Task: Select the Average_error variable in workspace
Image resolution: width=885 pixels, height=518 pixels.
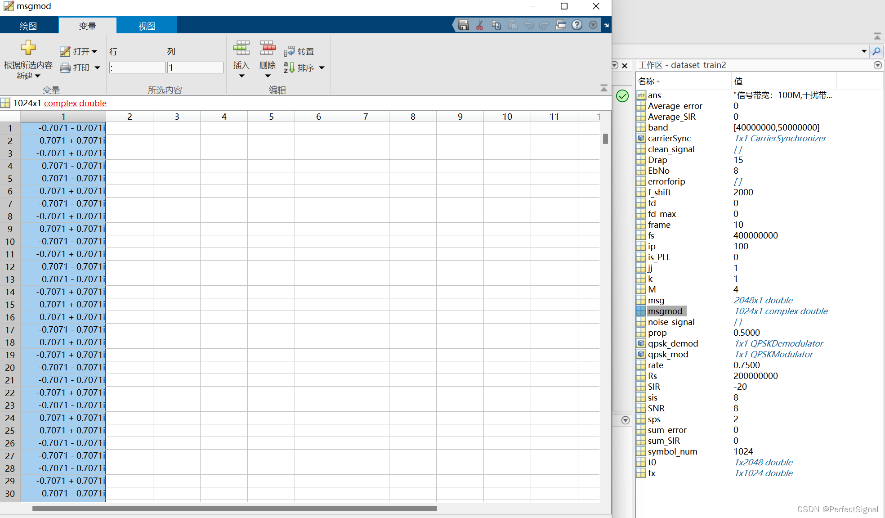Action: [x=675, y=106]
